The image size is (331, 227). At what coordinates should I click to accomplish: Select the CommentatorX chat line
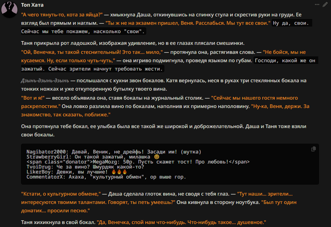click(x=106, y=177)
